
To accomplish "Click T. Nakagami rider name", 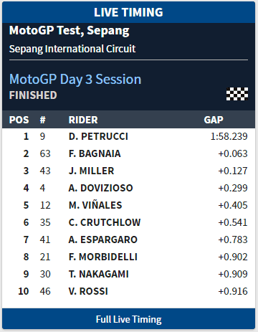I will [x=99, y=274].
